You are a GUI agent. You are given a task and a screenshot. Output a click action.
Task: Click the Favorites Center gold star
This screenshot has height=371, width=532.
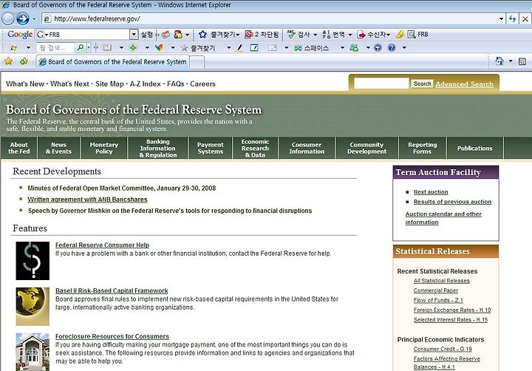click(8, 61)
